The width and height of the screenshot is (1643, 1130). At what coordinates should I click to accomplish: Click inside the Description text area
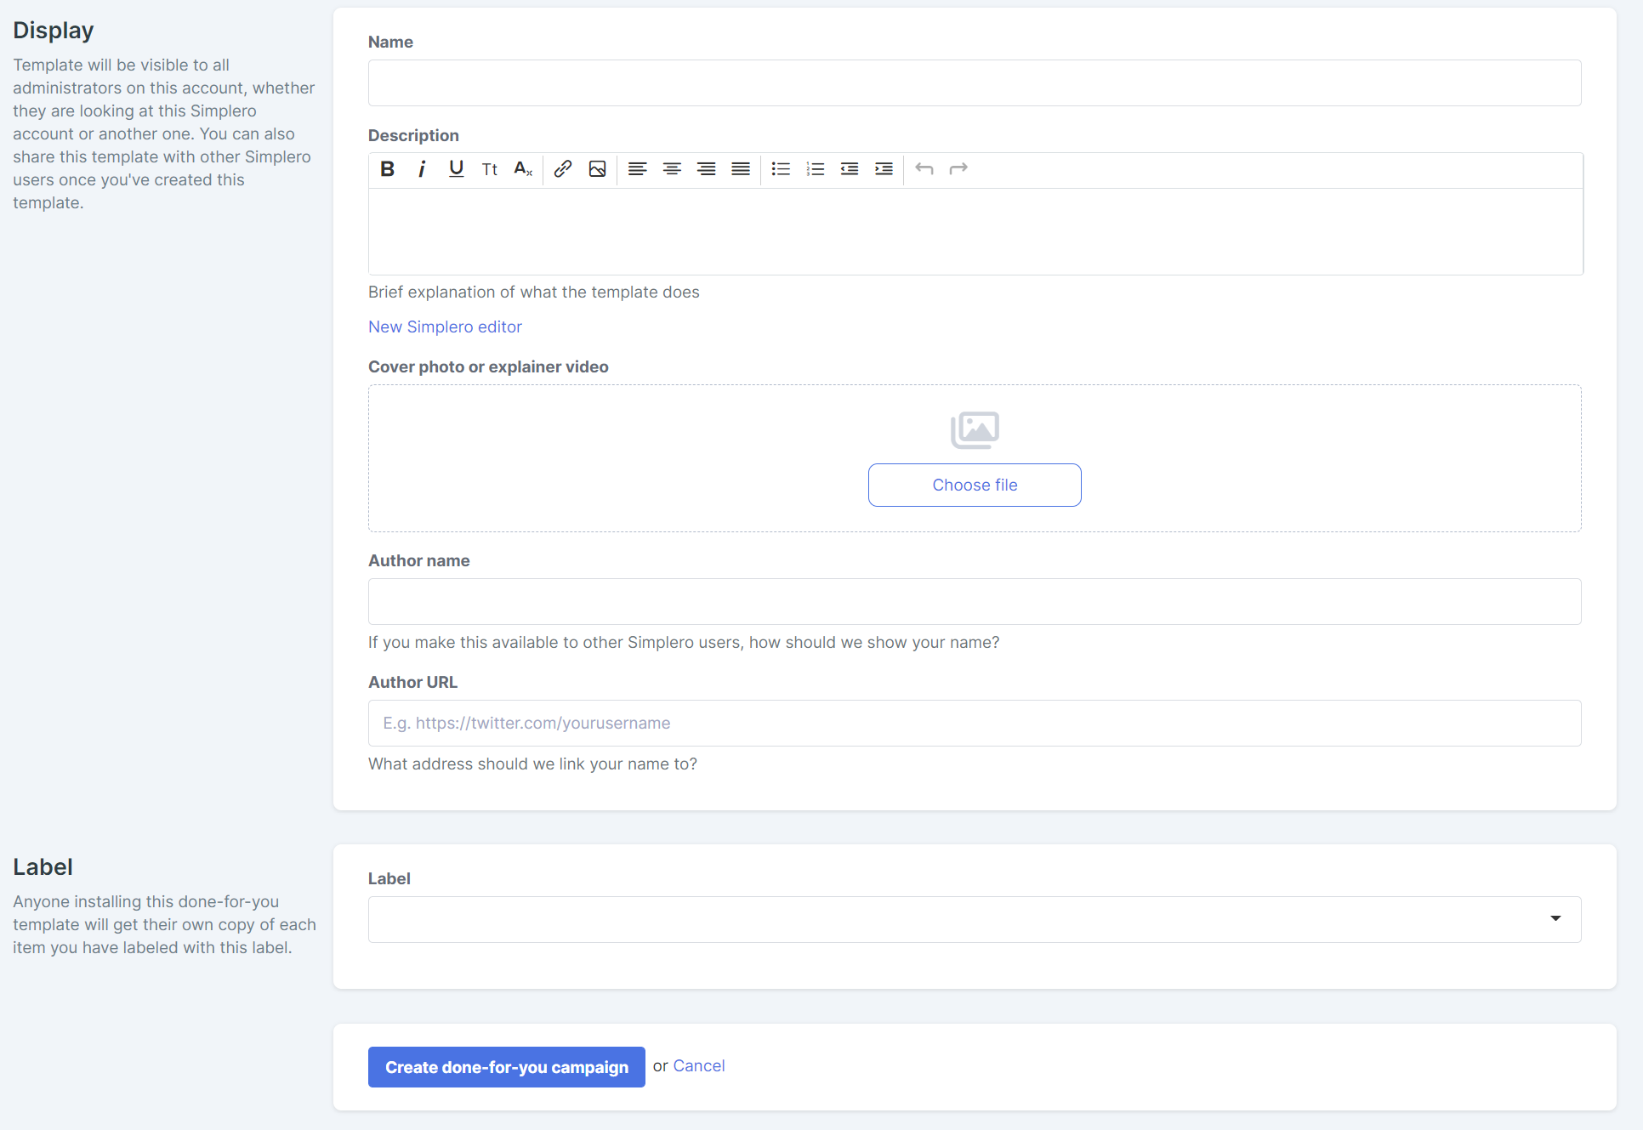coord(975,231)
